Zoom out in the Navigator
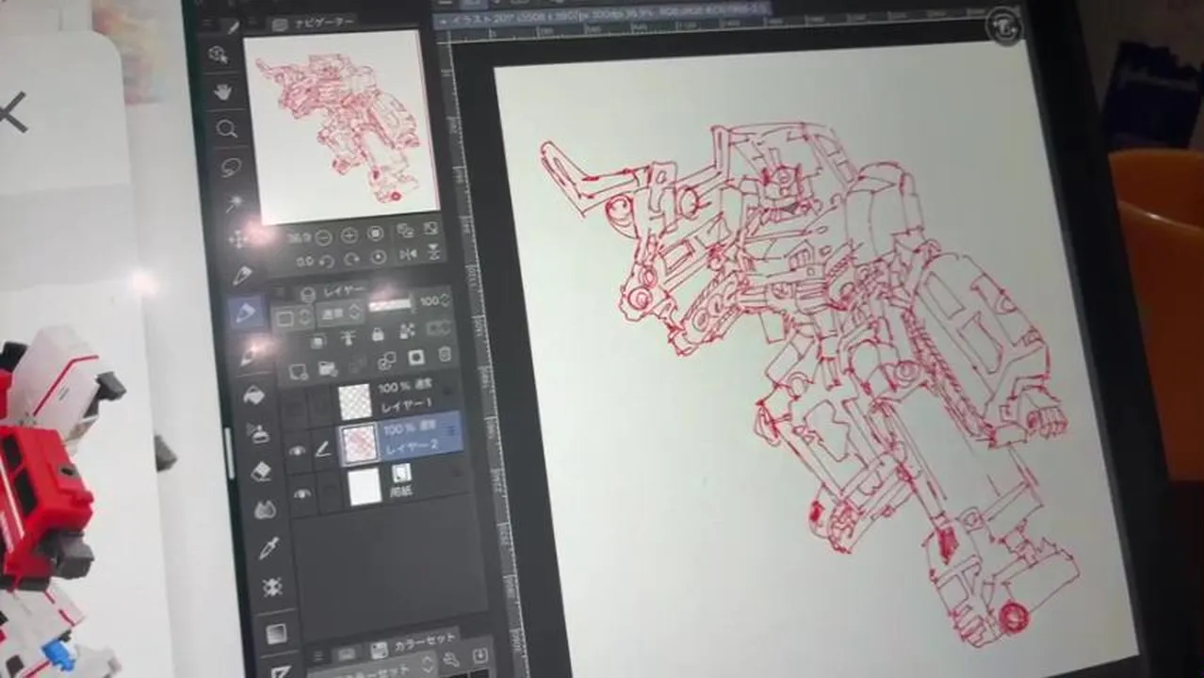Viewport: 1204px width, 678px height. pyautogui.click(x=324, y=237)
